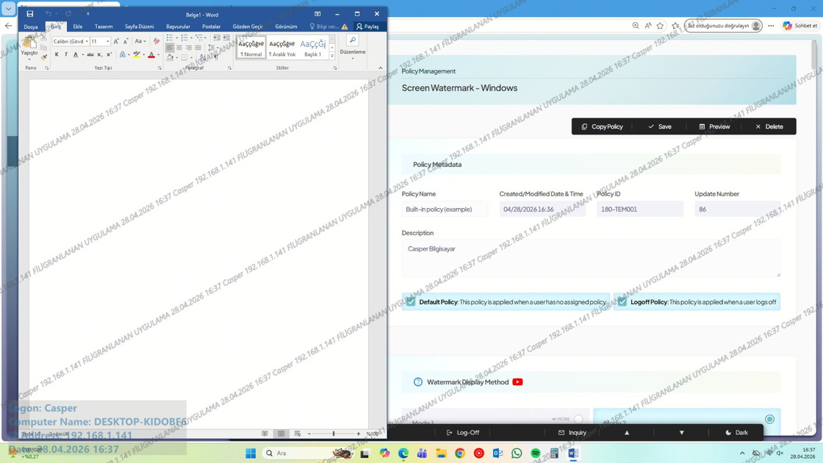823x463 pixels.
Task: Launch WhatsApp from the taskbar
Action: 517,453
